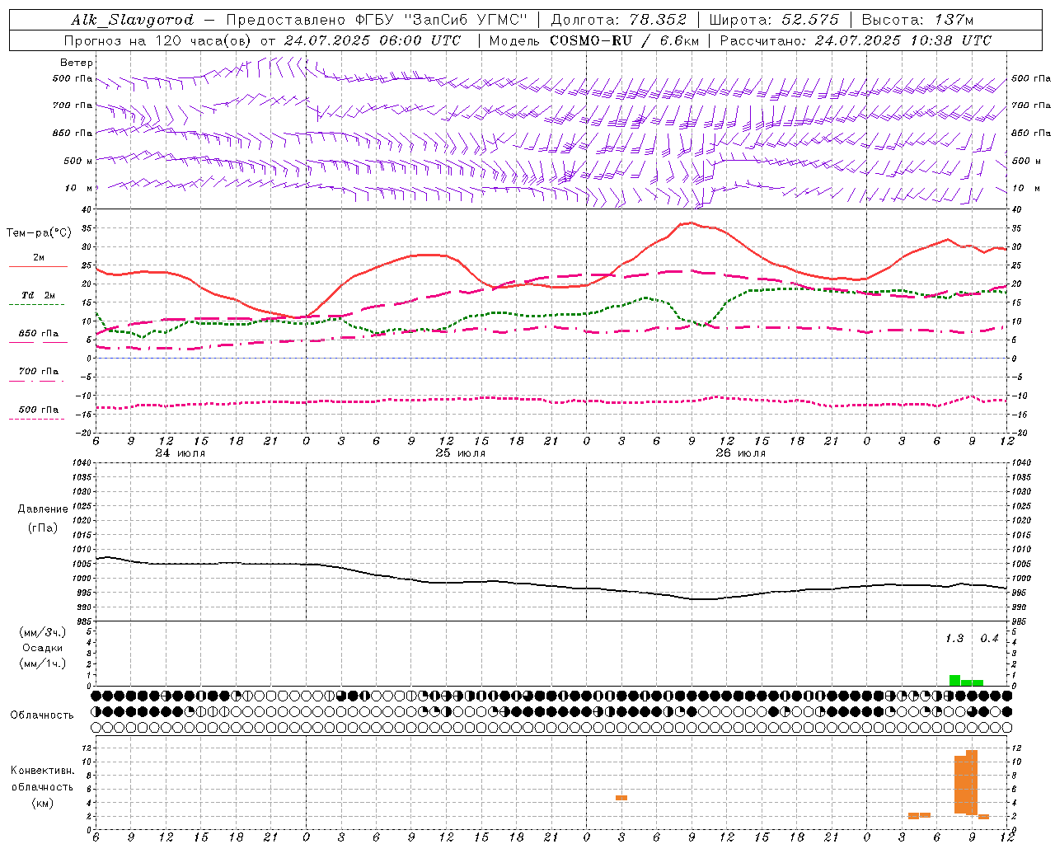Click the small orange bar near 5 km
This screenshot has width=1055, height=844.
621,798
